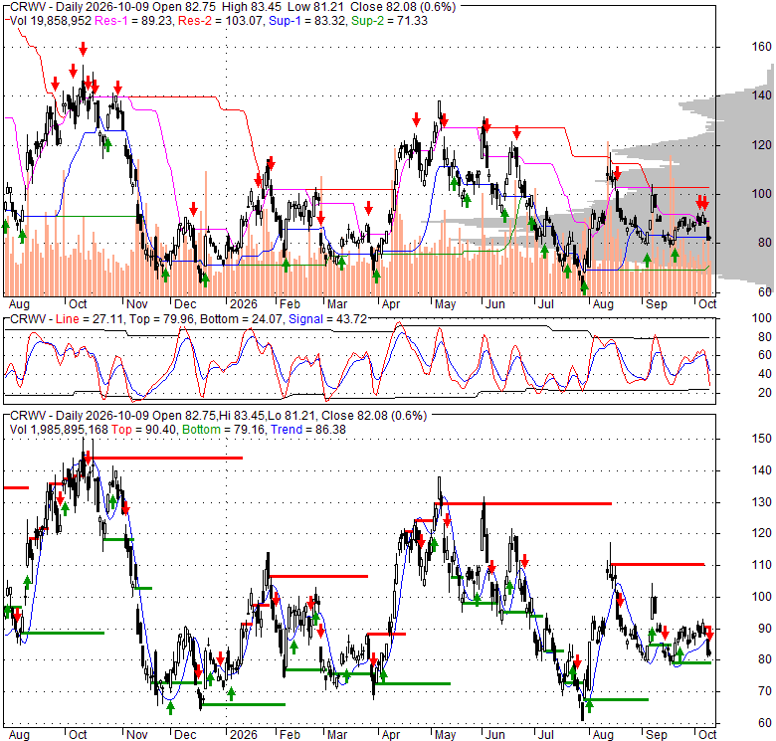Select the 2026 label on top chart time axis
Image resolution: width=776 pixels, height=741 pixels.
244,304
